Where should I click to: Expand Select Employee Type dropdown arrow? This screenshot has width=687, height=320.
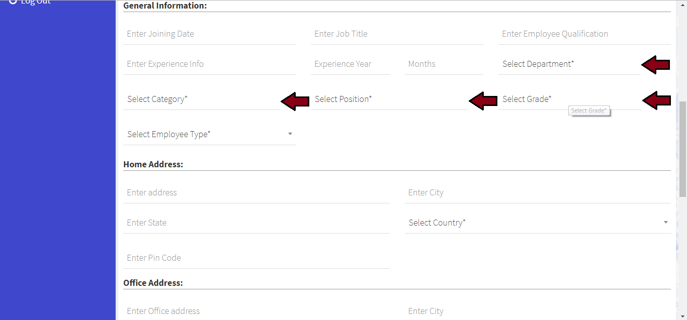[290, 134]
